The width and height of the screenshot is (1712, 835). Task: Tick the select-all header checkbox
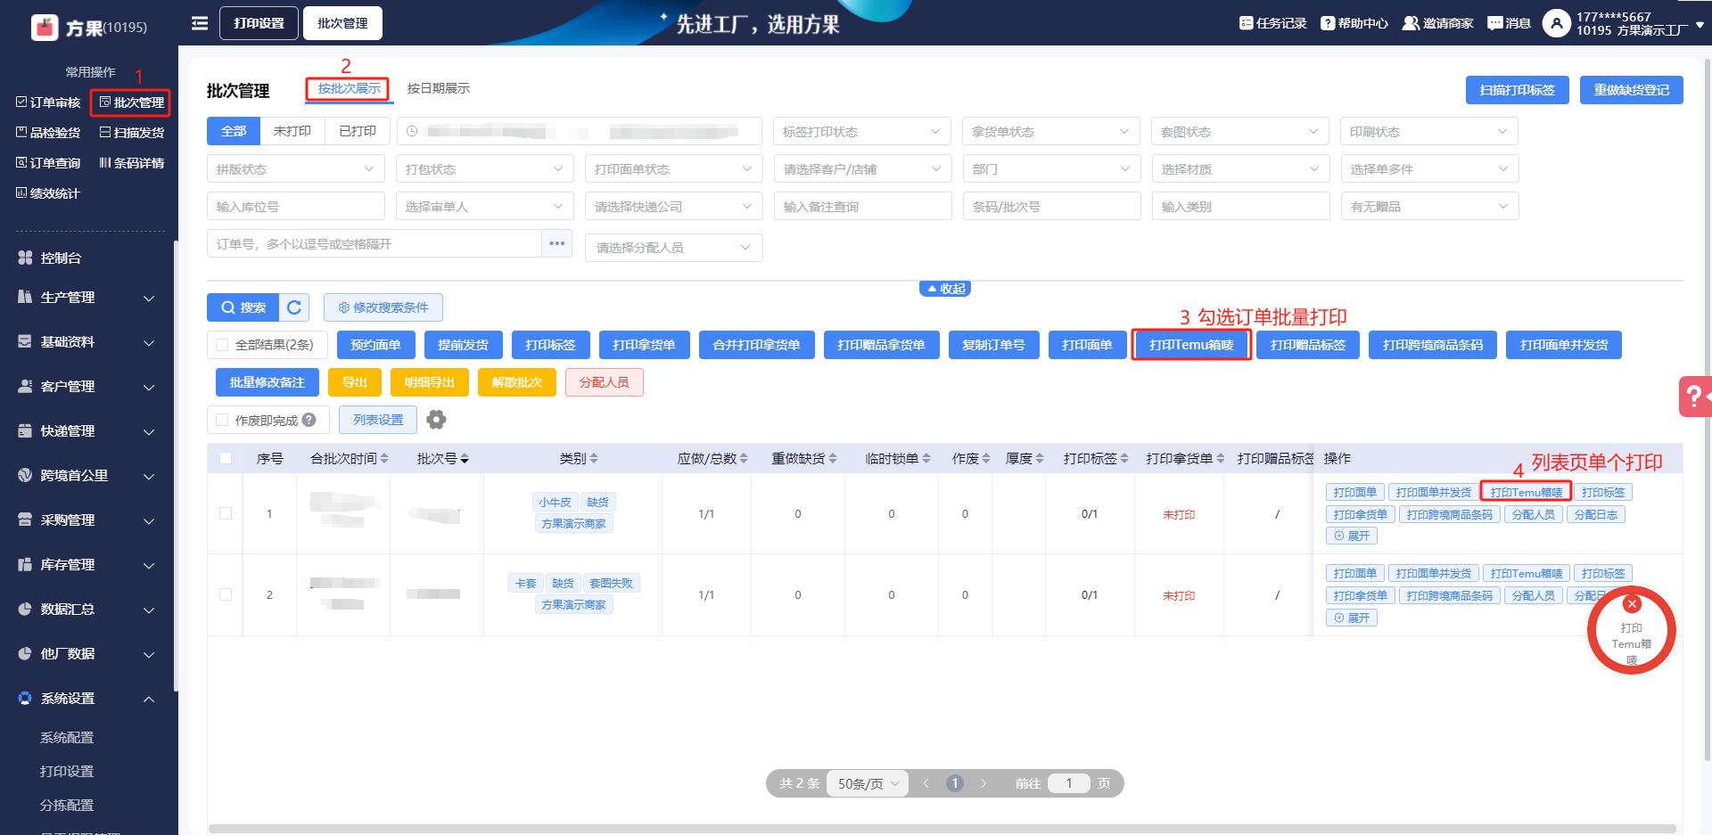pos(226,458)
